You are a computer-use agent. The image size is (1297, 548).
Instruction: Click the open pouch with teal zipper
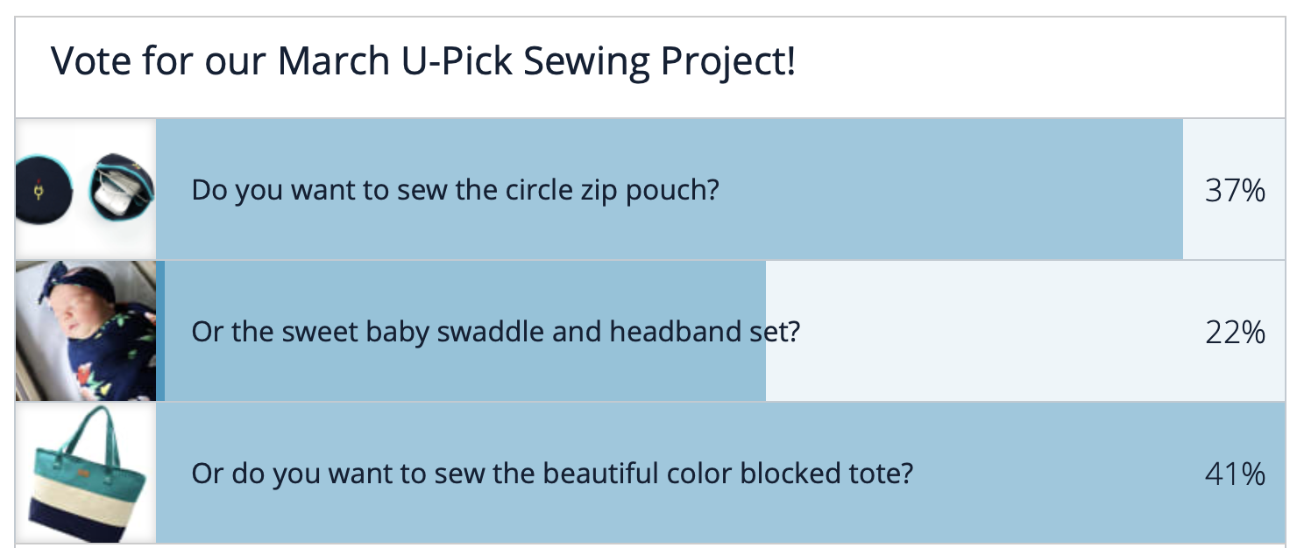point(123,188)
